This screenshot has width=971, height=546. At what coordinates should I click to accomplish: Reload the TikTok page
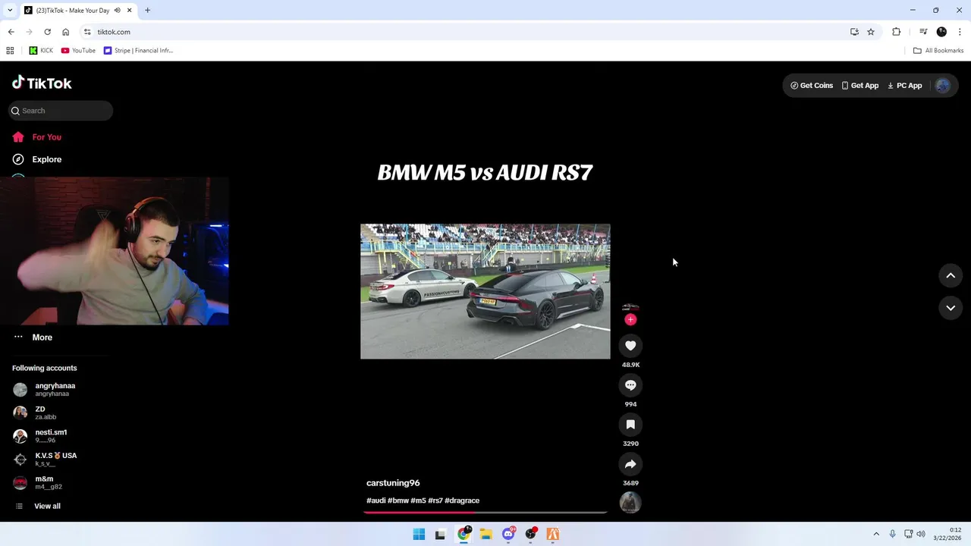point(47,32)
